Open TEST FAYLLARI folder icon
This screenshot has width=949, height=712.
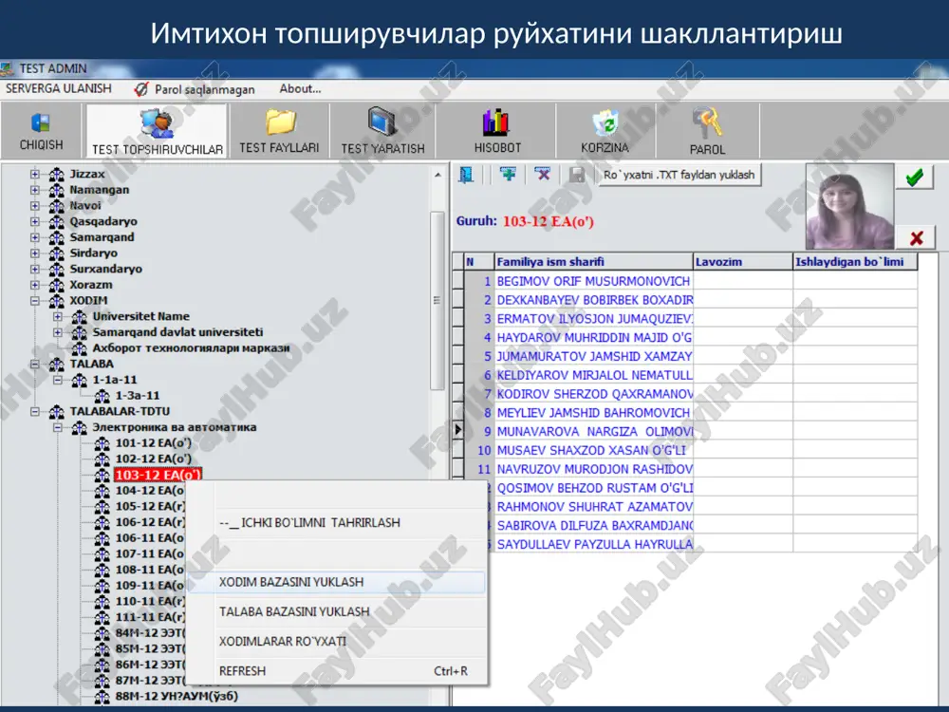click(x=280, y=122)
